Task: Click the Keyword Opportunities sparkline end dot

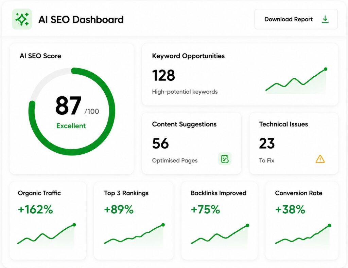Action: (326, 69)
